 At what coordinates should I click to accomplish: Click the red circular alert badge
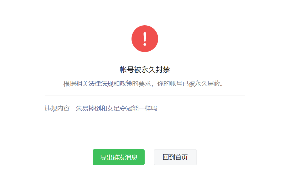point(145,39)
